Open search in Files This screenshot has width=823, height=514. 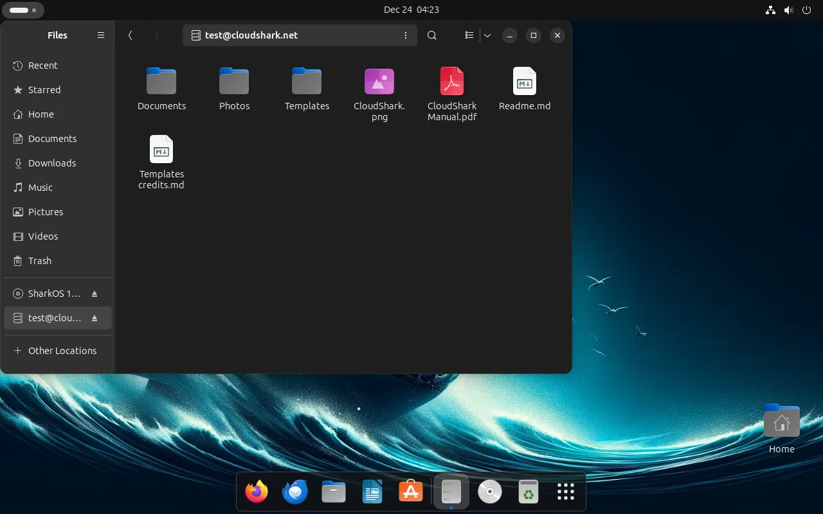[432, 35]
